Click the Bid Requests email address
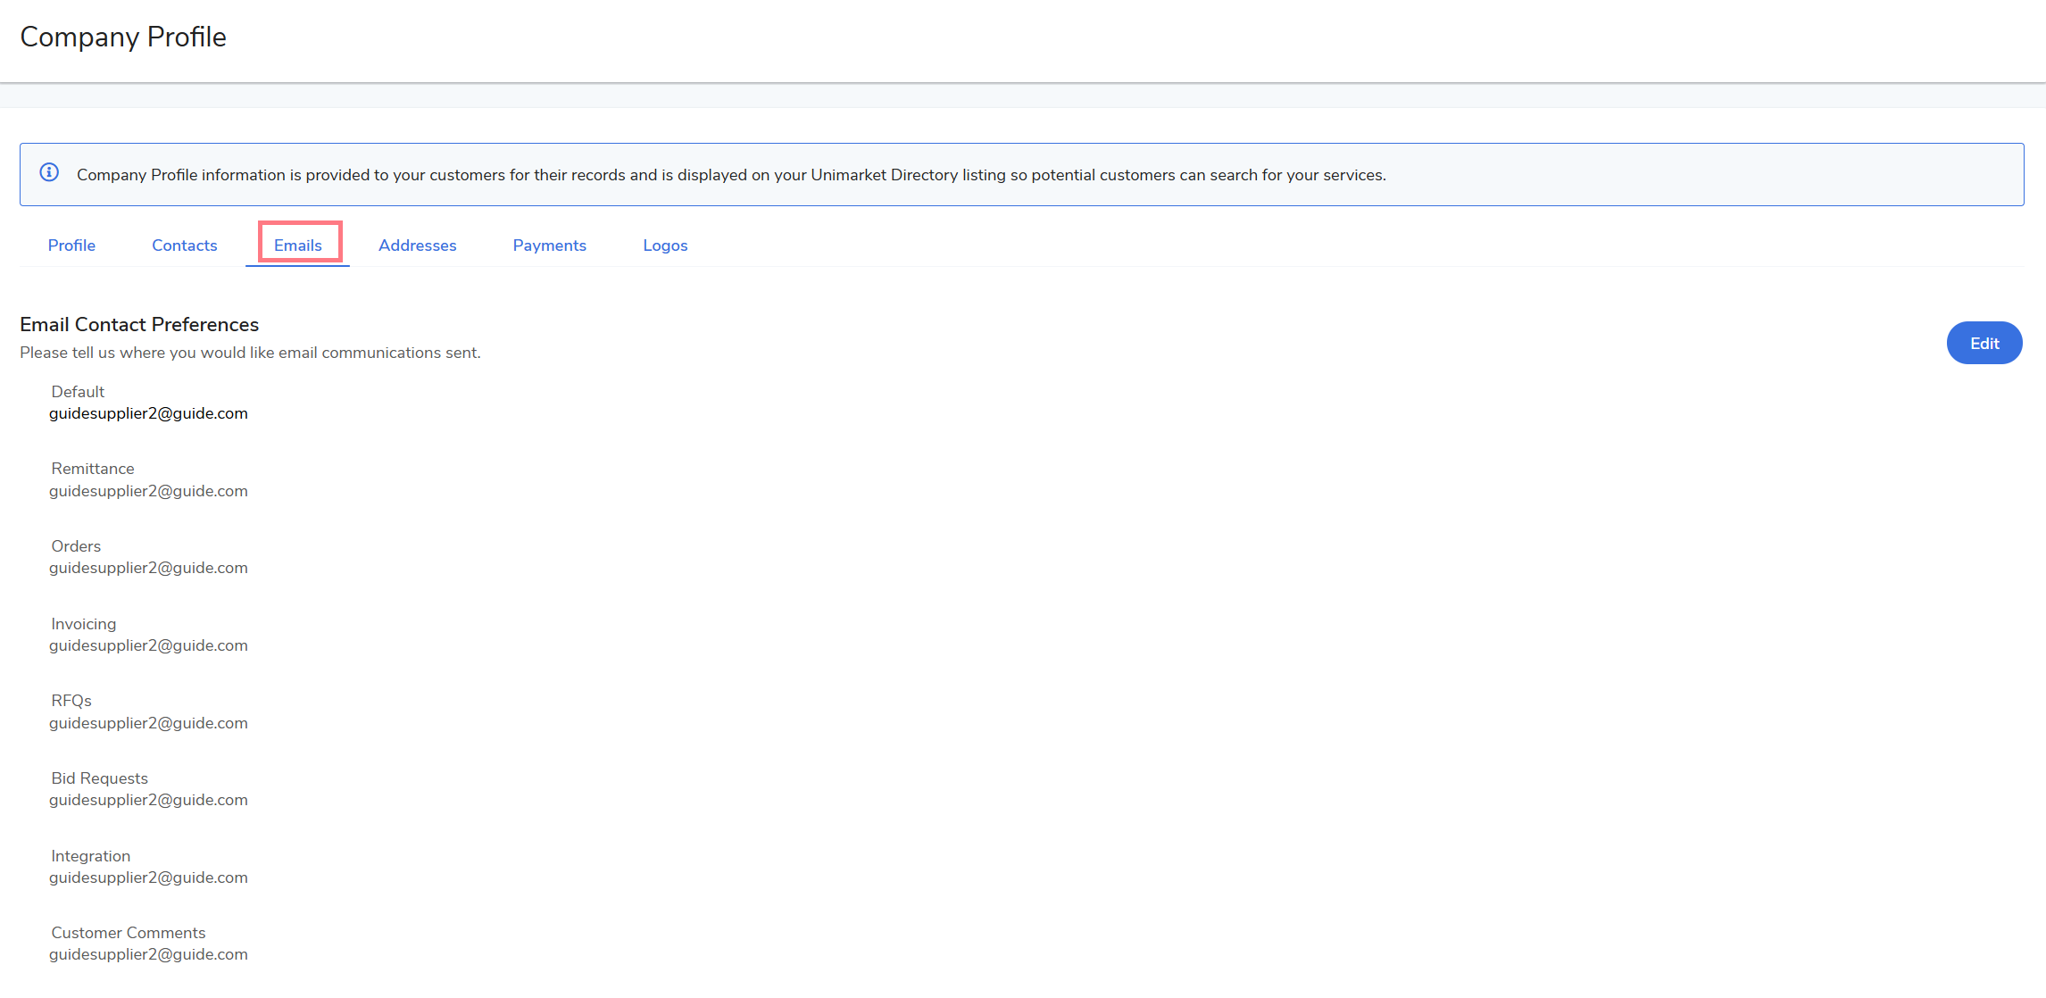The image size is (2046, 998). (148, 800)
